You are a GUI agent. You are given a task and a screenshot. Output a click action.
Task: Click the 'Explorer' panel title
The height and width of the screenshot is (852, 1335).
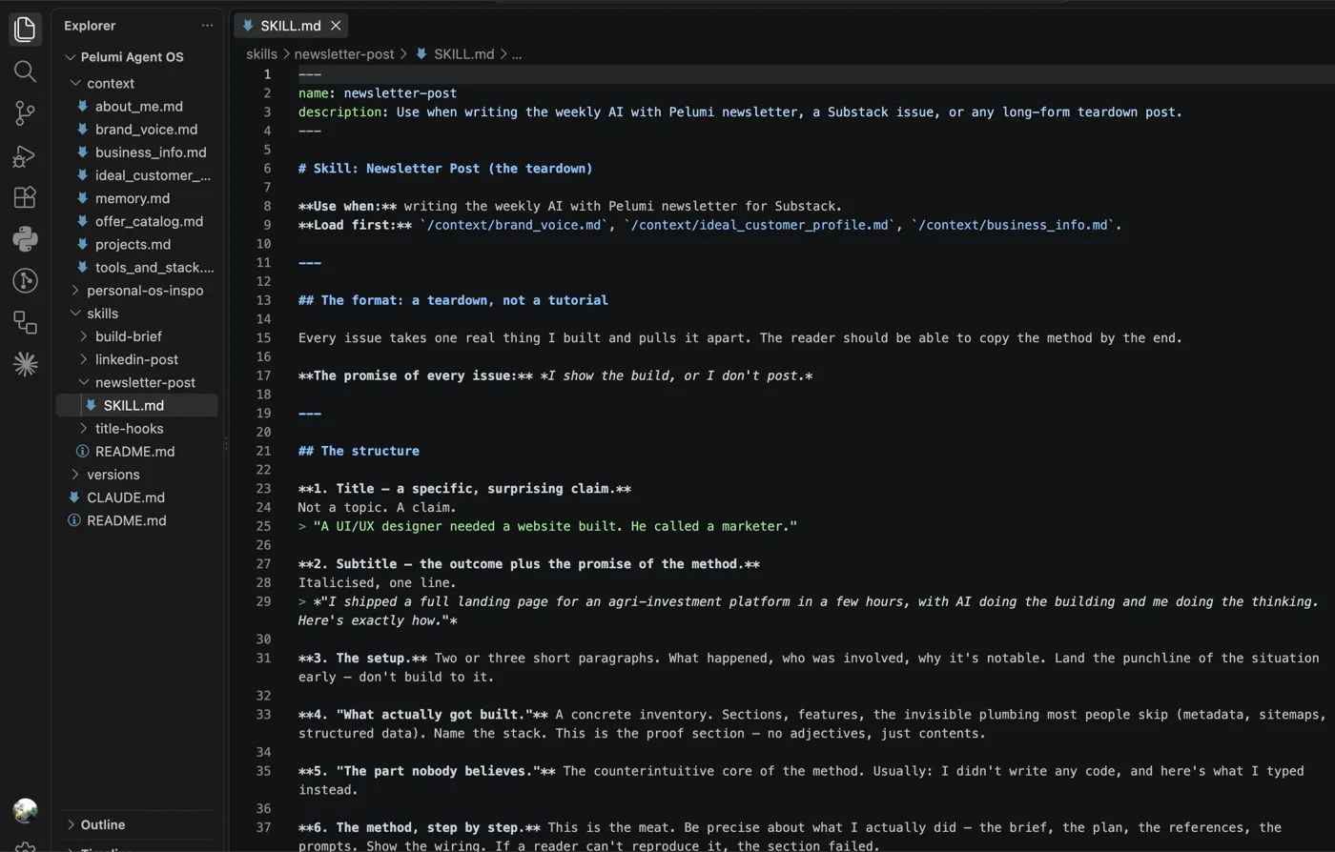pyautogui.click(x=90, y=26)
